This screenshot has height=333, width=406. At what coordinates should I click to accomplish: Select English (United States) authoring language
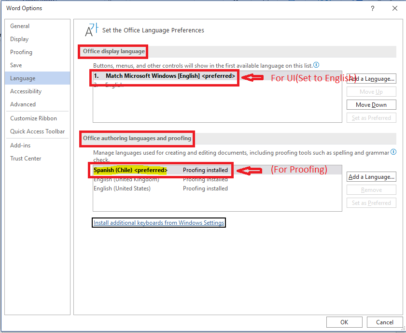pyautogui.click(x=217, y=188)
